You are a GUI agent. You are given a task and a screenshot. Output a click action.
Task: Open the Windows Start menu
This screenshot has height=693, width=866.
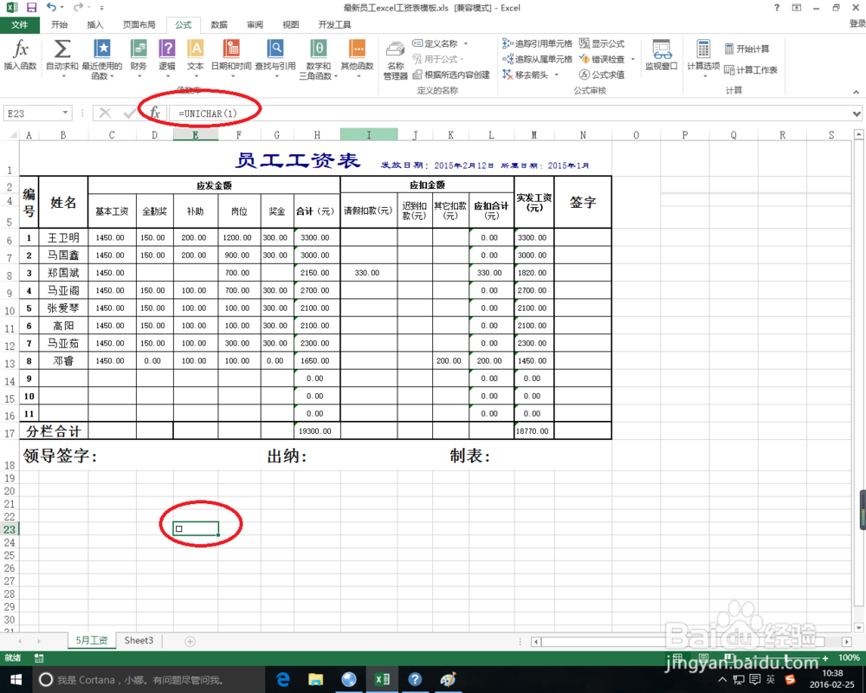(x=16, y=680)
